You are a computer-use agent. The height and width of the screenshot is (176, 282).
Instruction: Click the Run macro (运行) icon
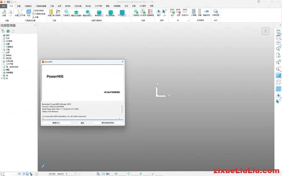point(172,12)
